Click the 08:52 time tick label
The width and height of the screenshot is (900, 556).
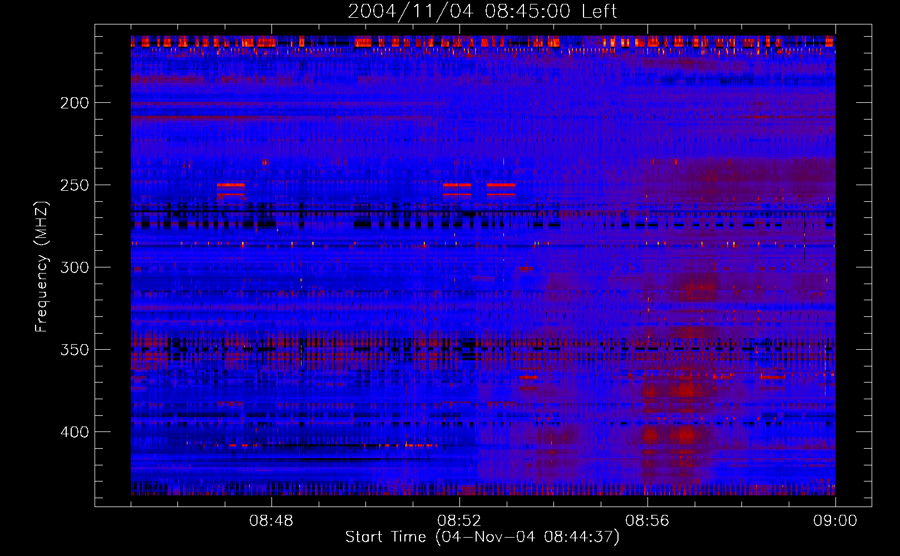[459, 521]
